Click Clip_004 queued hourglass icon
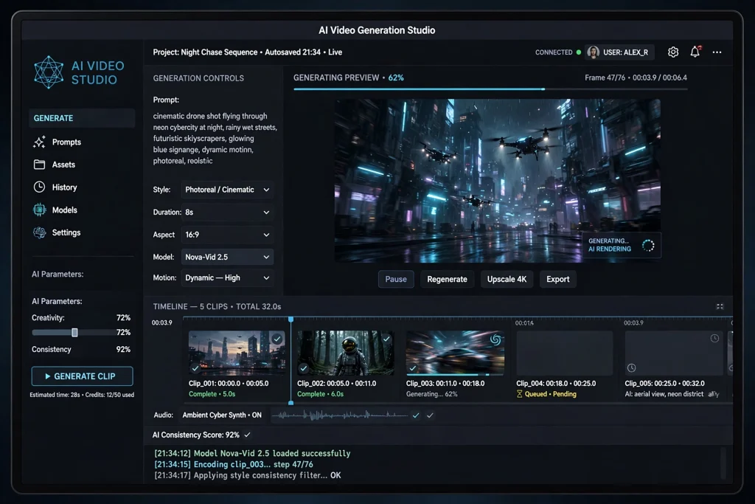The width and height of the screenshot is (755, 504). (520, 394)
